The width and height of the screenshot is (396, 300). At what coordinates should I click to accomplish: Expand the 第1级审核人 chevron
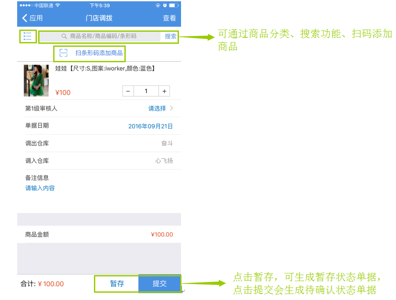[172, 109]
